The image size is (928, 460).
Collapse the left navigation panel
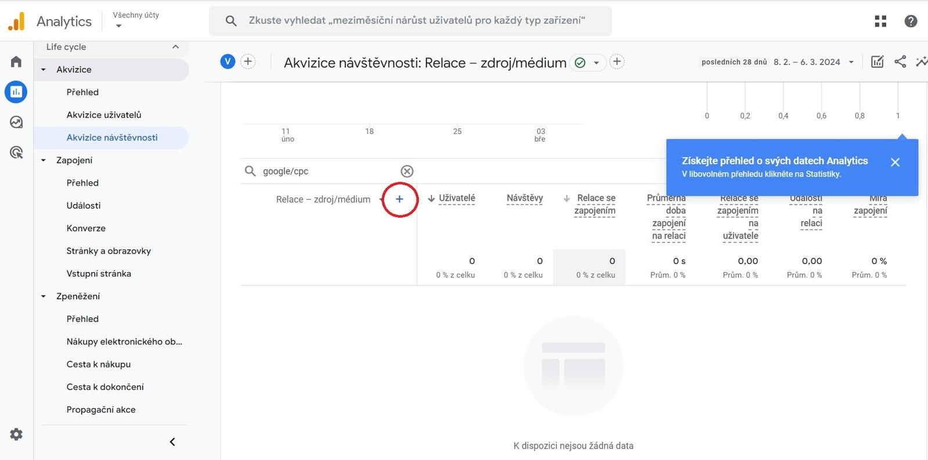[172, 442]
